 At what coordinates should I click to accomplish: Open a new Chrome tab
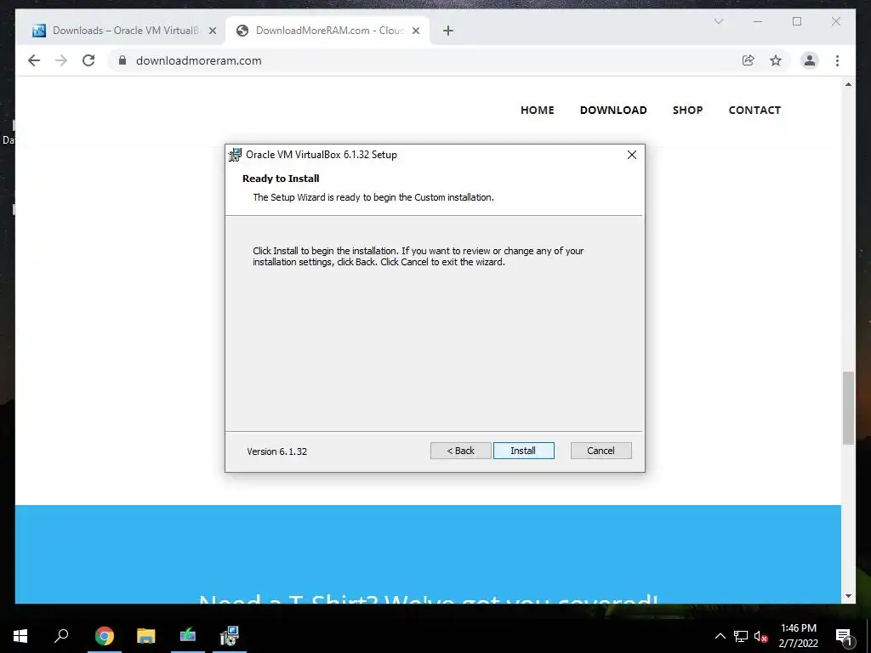click(448, 31)
